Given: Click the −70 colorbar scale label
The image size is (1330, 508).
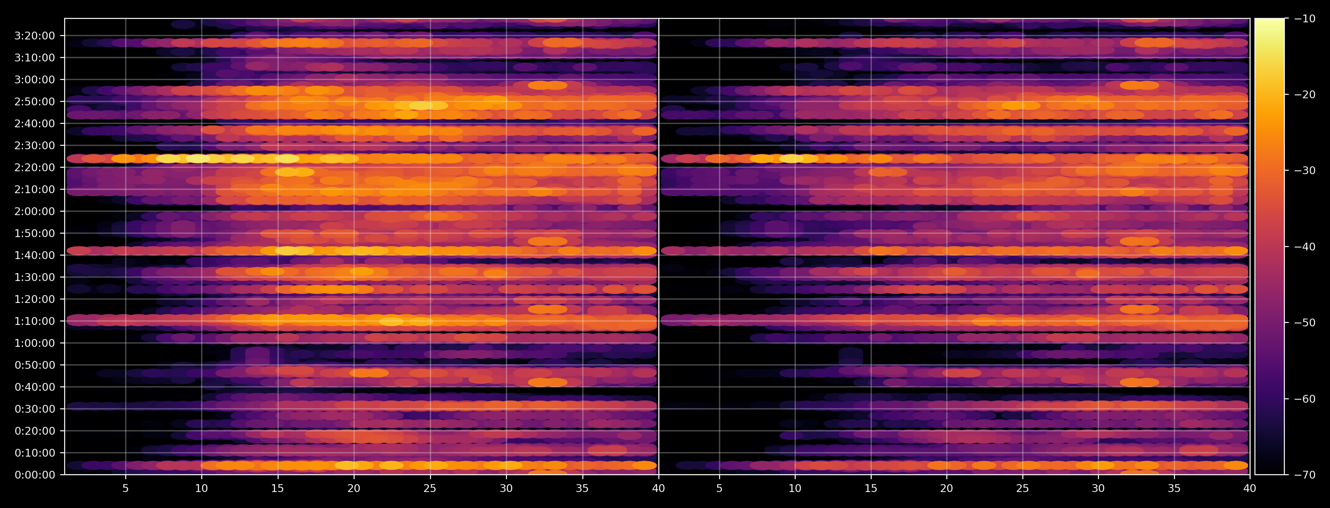Looking at the screenshot, I should click(x=1305, y=475).
